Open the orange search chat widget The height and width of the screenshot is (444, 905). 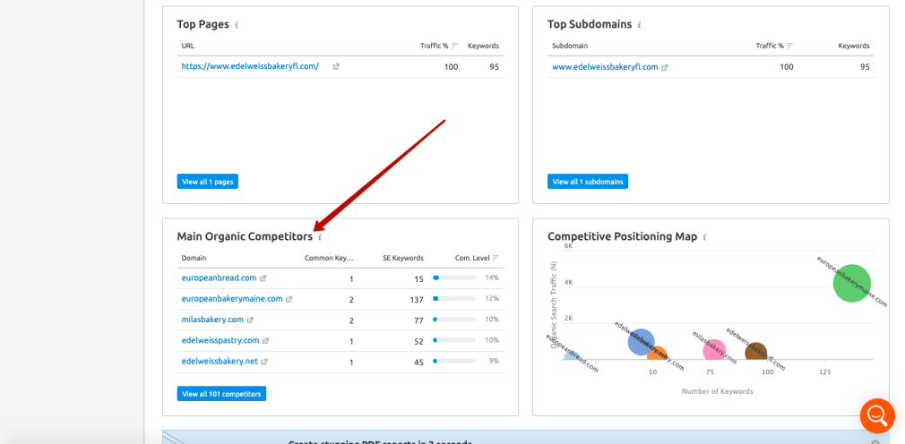point(876,415)
